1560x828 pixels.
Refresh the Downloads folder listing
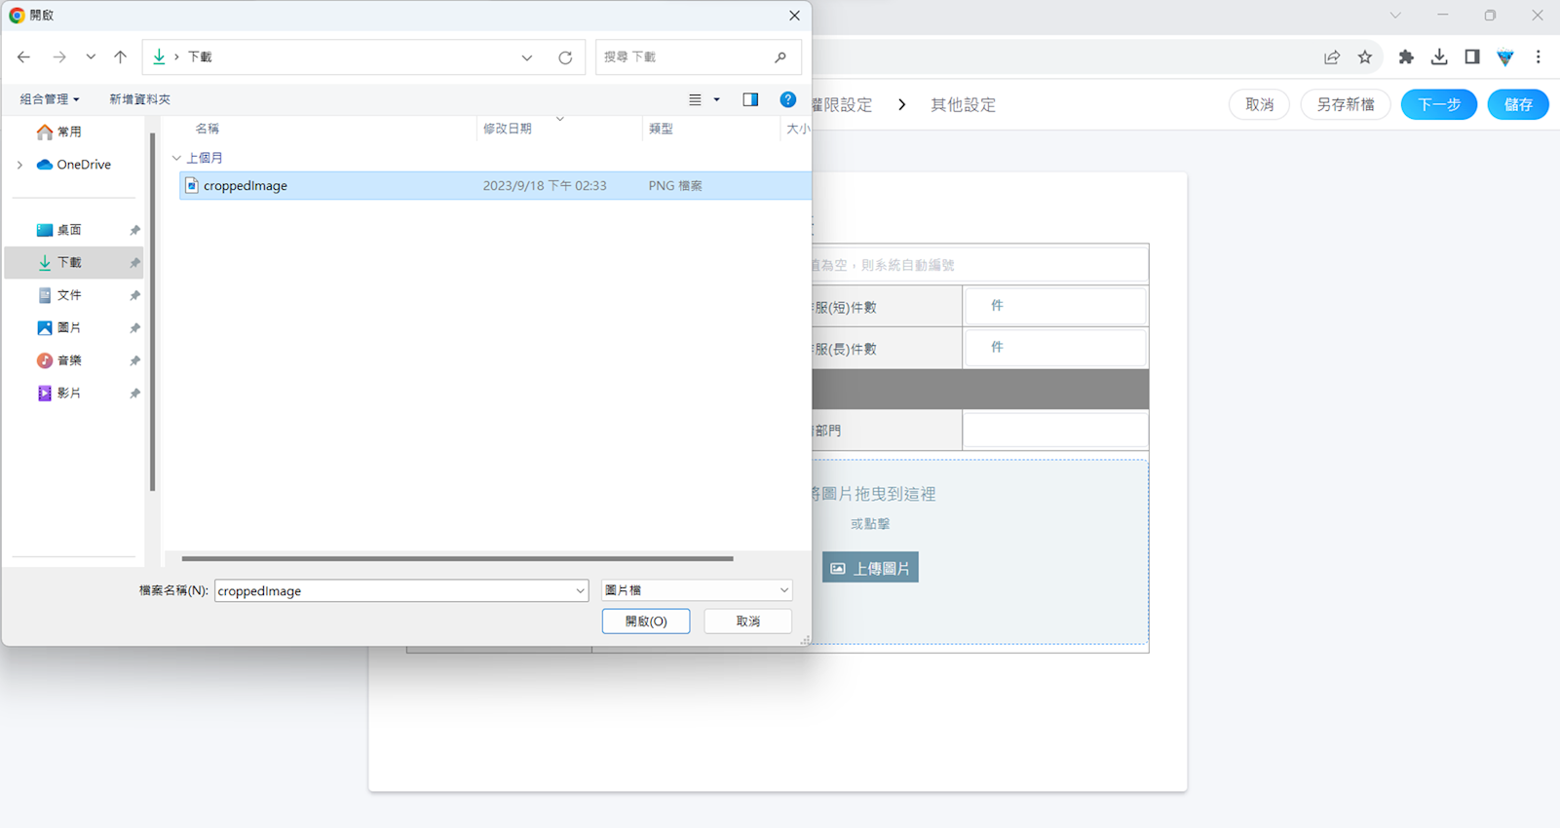point(565,57)
